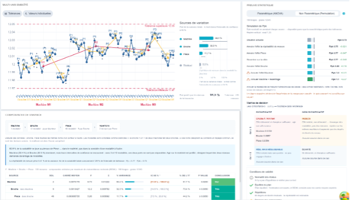Screen dimensions: 350x200
Task: Click warning icon on Annuler machine + recentrage row
Action: click(248, 79)
